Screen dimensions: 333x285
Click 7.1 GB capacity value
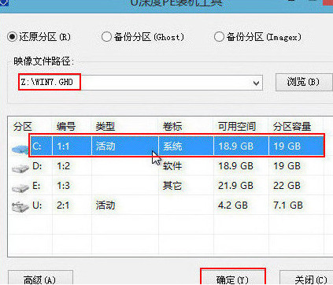[288, 205]
